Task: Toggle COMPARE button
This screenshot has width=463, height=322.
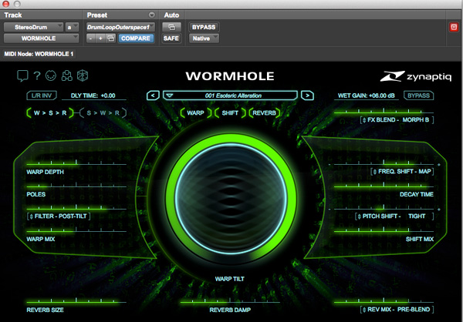Action: coord(136,39)
